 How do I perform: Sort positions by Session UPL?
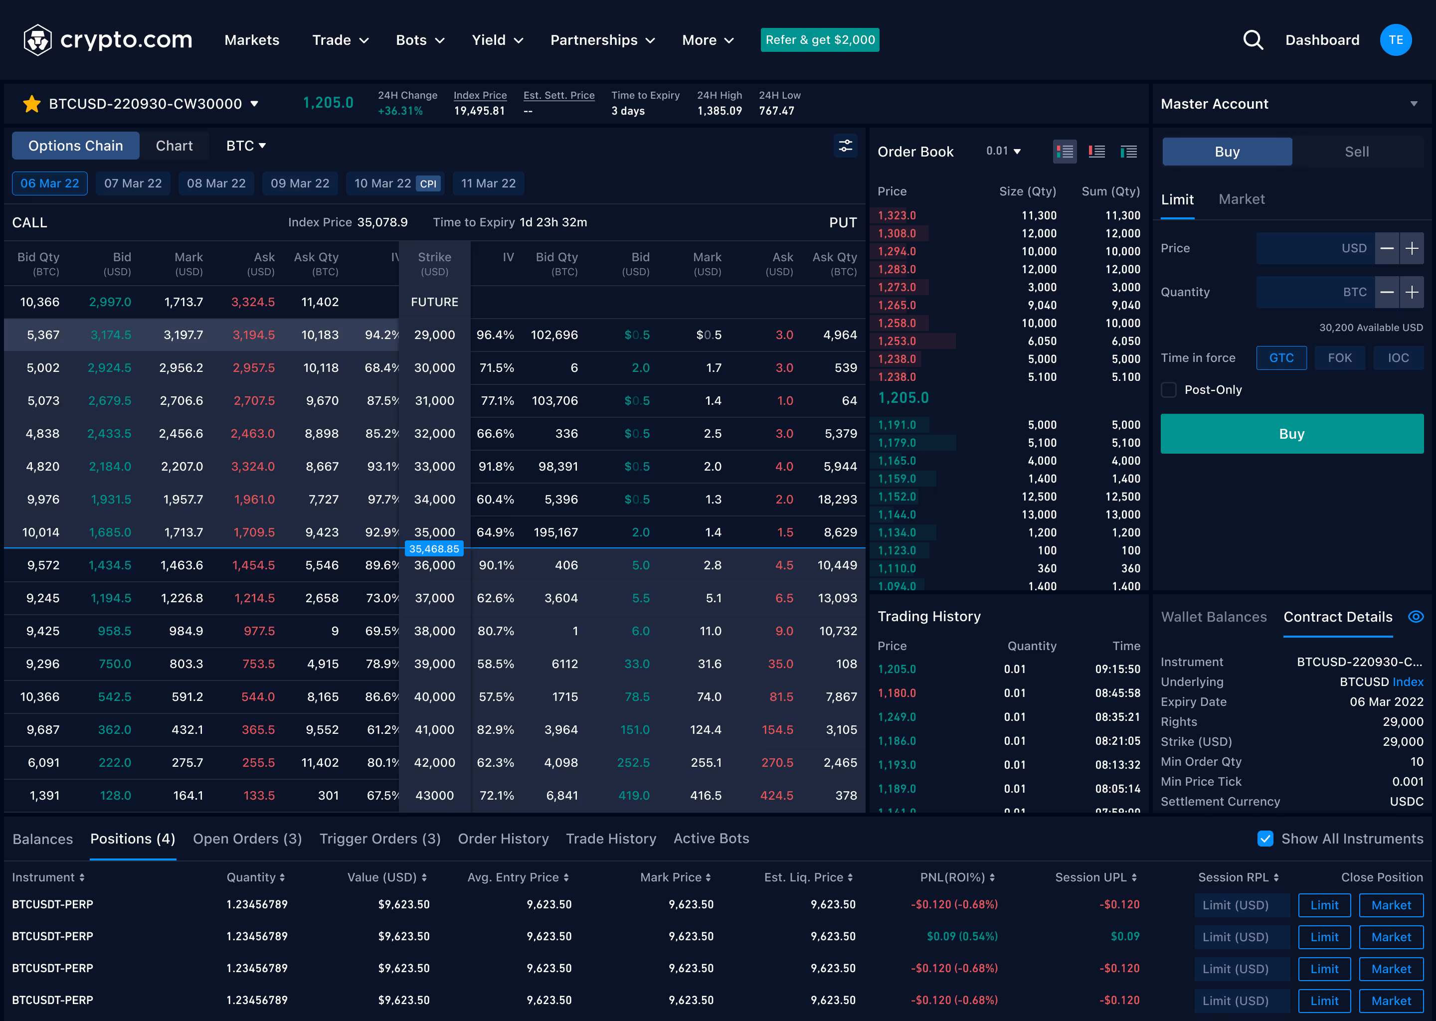pyautogui.click(x=1096, y=877)
